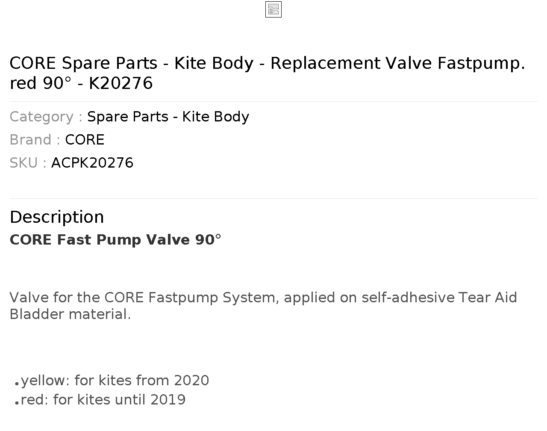Click the bullet dot before red
Screen dimensions: 547x431
(x=17, y=403)
